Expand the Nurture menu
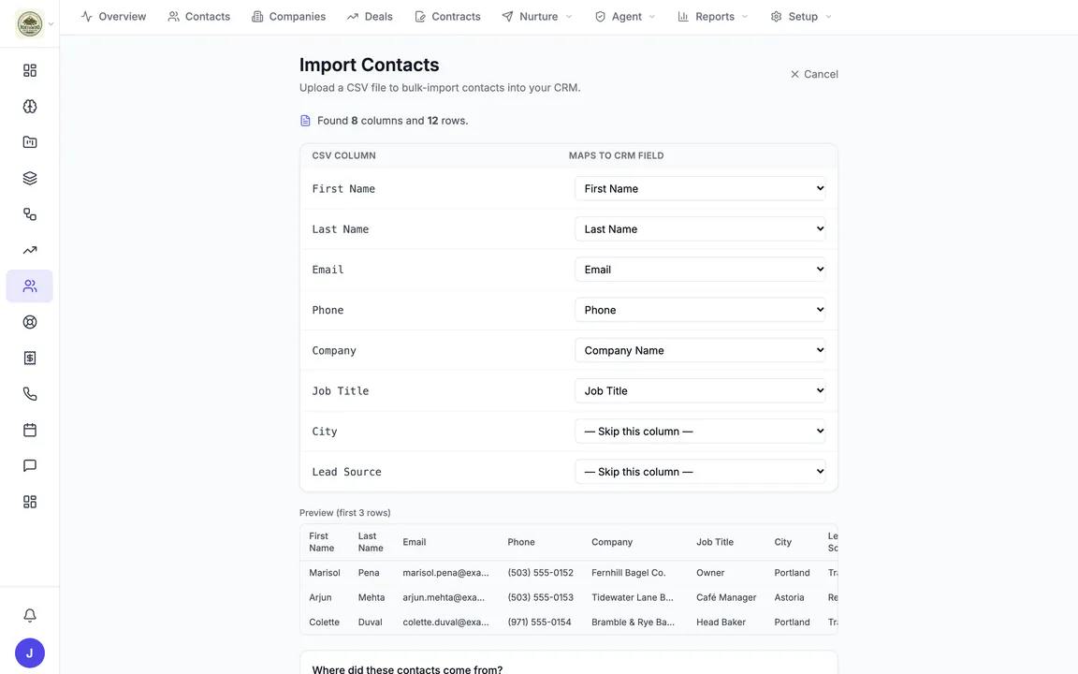Screen dimensions: 1078x674 click(537, 17)
